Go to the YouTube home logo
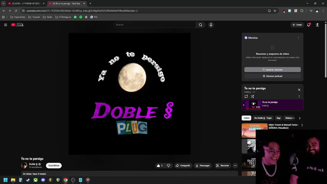327x184 pixels. tap(17, 25)
